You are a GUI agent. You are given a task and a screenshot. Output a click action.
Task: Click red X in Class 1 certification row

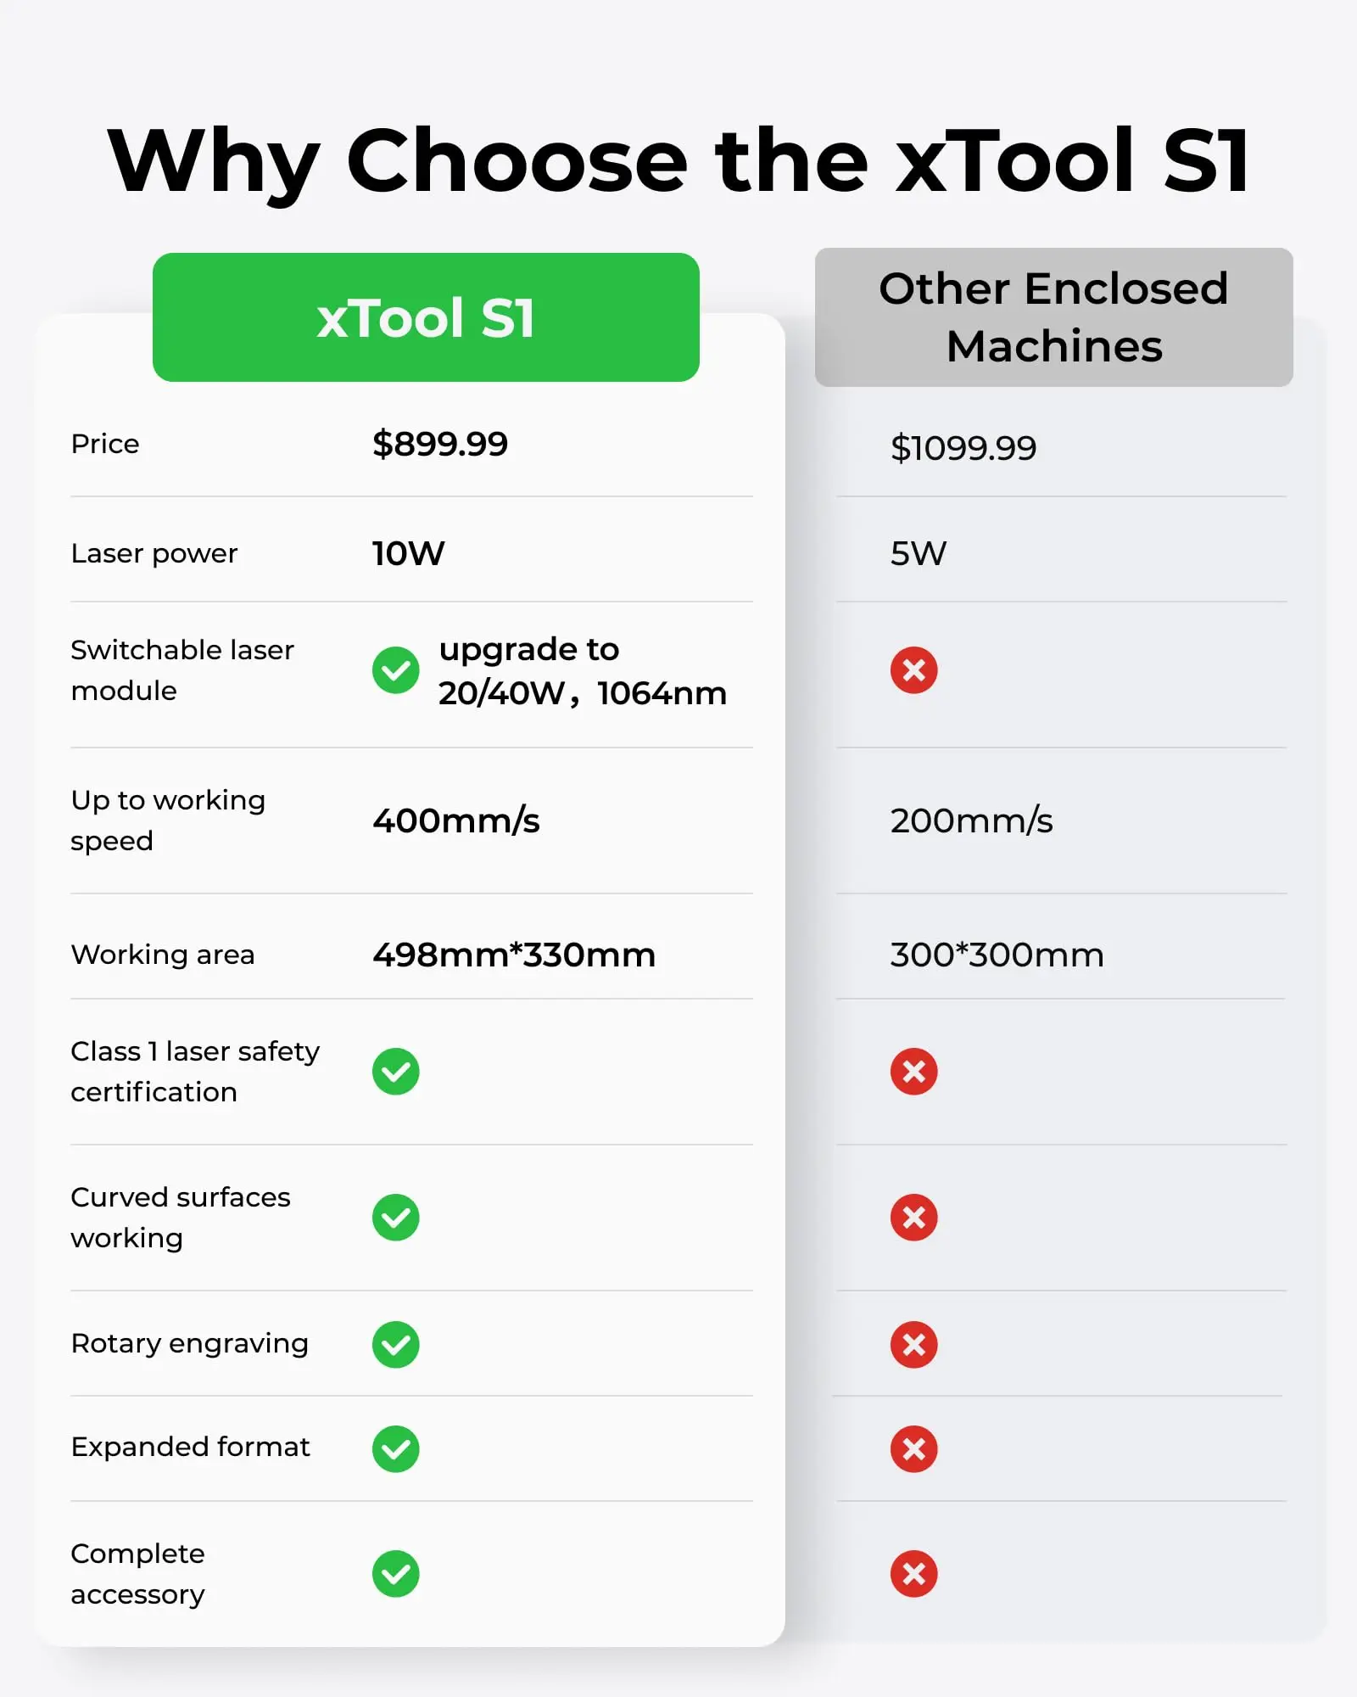pyautogui.click(x=914, y=1072)
